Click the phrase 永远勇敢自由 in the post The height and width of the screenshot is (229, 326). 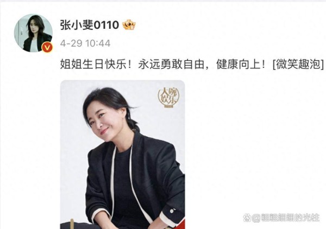[x=171, y=65]
